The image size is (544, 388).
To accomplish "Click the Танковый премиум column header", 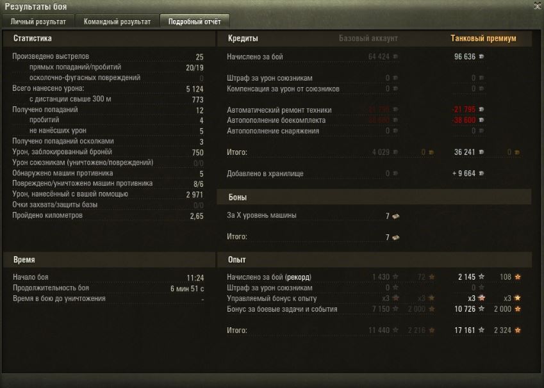I will click(x=483, y=38).
